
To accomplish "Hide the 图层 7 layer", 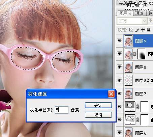I will pos(119,93).
